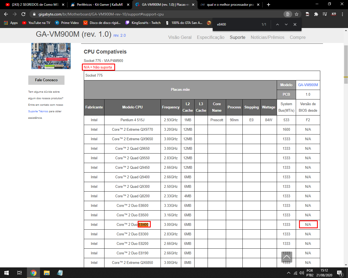Open the 100% do GTA San A... bookmark
Viewport: 348px width, 278px height.
point(184,23)
